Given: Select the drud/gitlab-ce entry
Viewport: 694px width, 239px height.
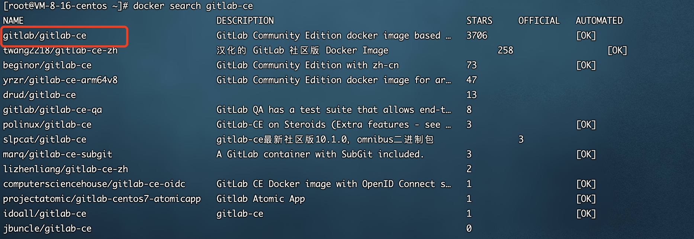Looking at the screenshot, I should (x=39, y=95).
